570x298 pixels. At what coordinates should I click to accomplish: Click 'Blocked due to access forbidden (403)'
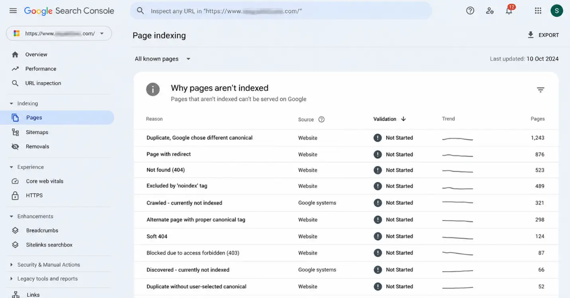click(193, 253)
